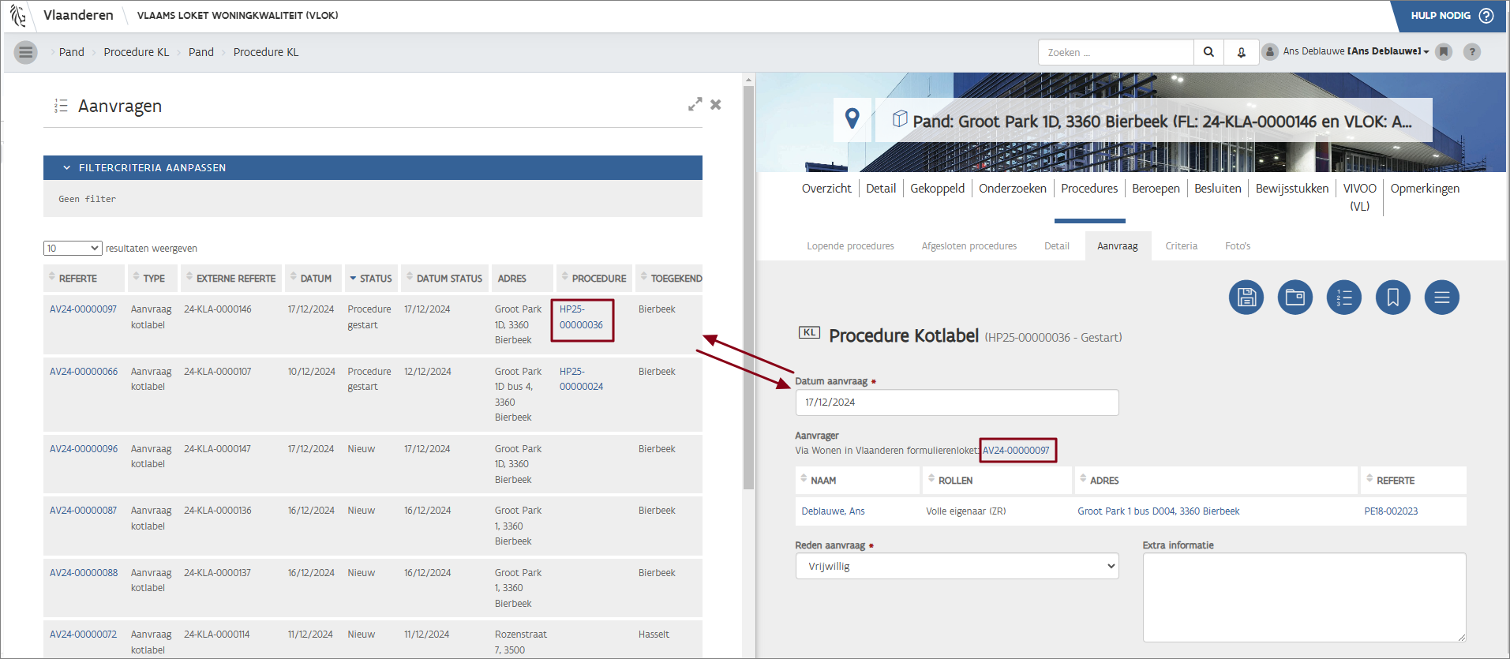
Task: Switch to the Criteria tab
Action: point(1181,246)
